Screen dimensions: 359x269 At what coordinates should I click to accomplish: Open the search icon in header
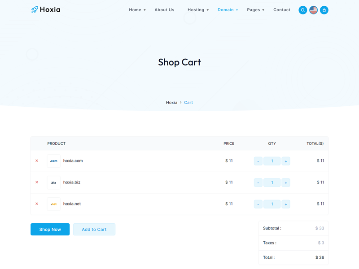pos(303,10)
